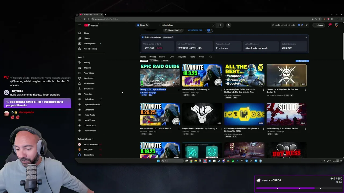Viewport: 344px width, 193px height.
Task: Expand the You section
Action: click(81, 57)
